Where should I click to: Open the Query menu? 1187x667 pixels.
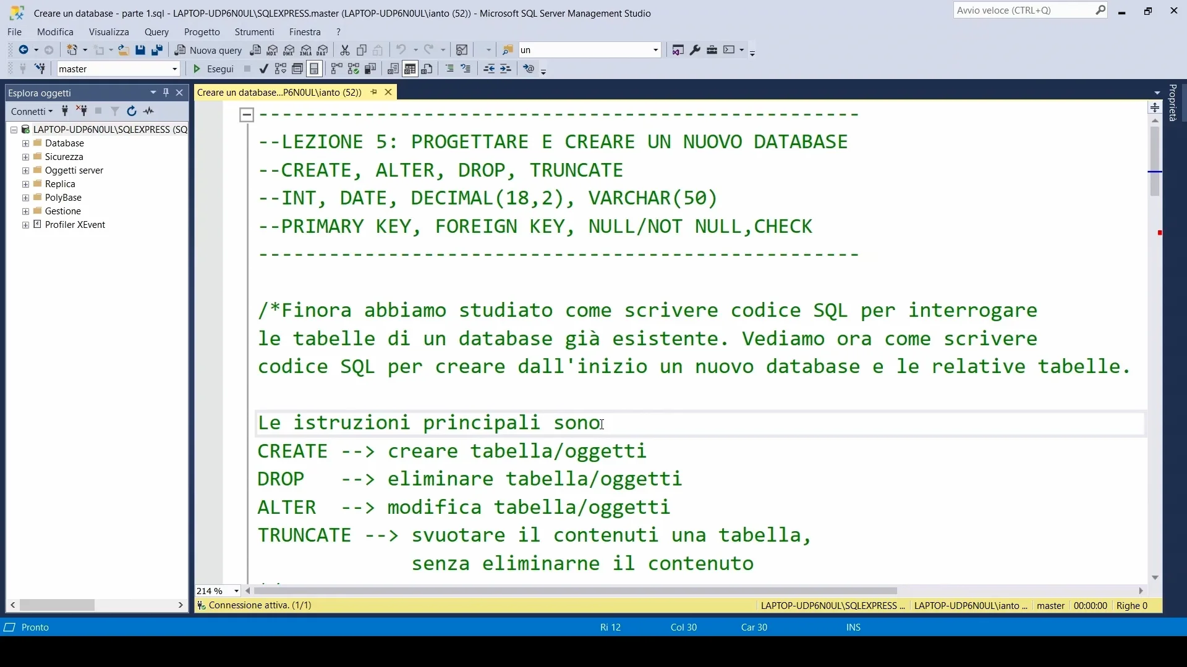click(156, 32)
